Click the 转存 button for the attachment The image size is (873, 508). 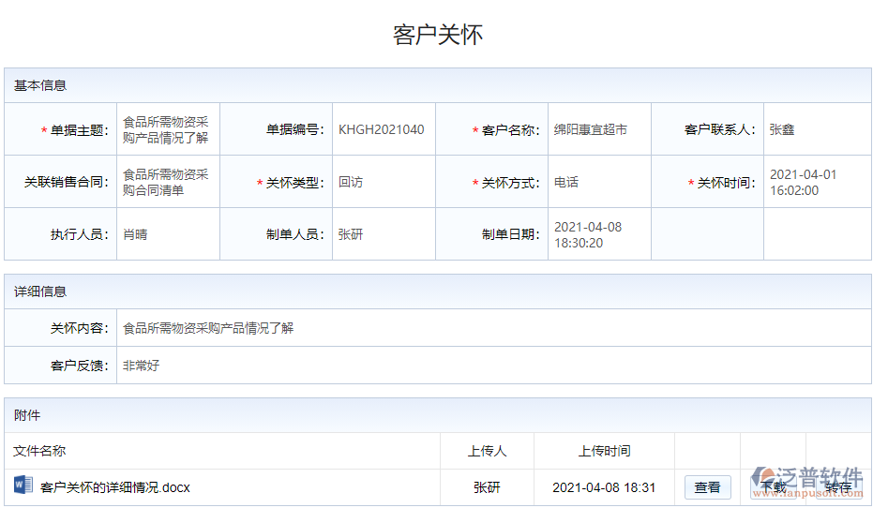[838, 487]
